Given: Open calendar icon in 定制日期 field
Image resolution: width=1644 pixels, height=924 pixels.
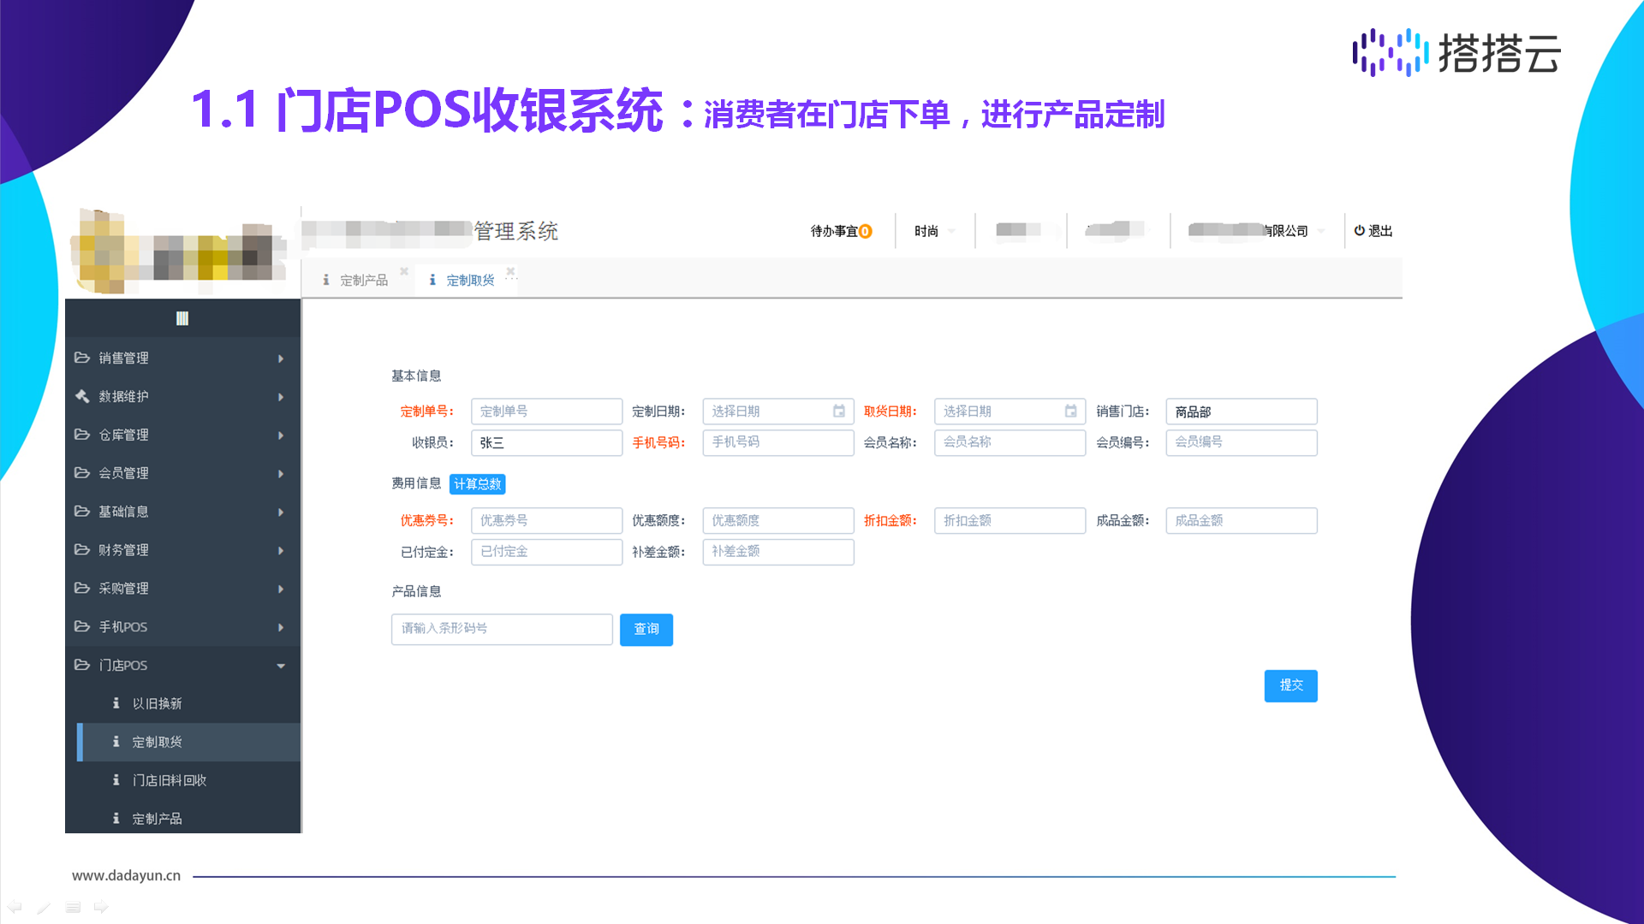Looking at the screenshot, I should (x=839, y=412).
